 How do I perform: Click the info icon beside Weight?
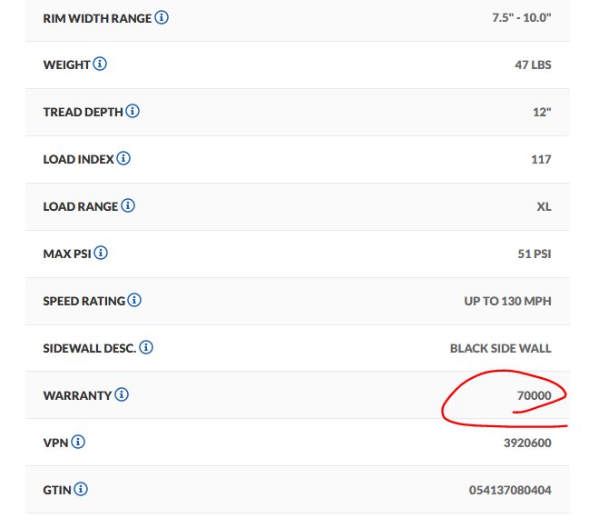pos(100,64)
